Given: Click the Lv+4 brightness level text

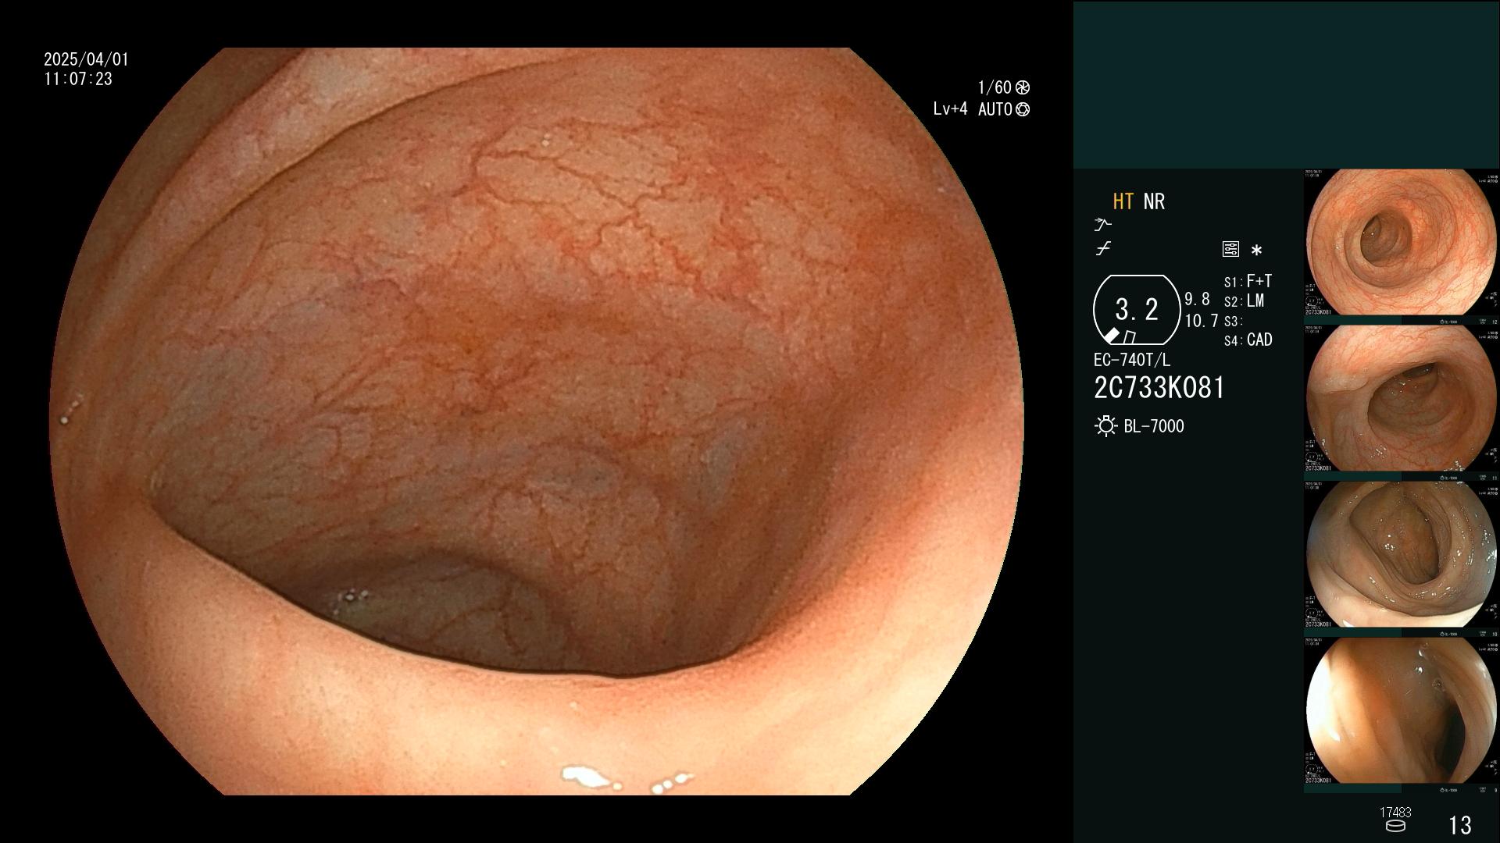Looking at the screenshot, I should (x=950, y=109).
